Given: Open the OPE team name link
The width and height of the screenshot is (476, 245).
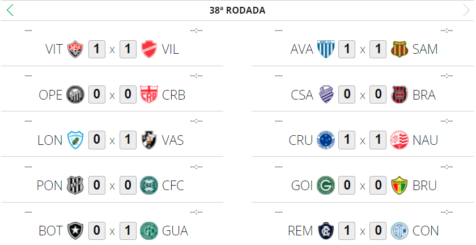Looking at the screenshot, I should pyautogui.click(x=51, y=95).
